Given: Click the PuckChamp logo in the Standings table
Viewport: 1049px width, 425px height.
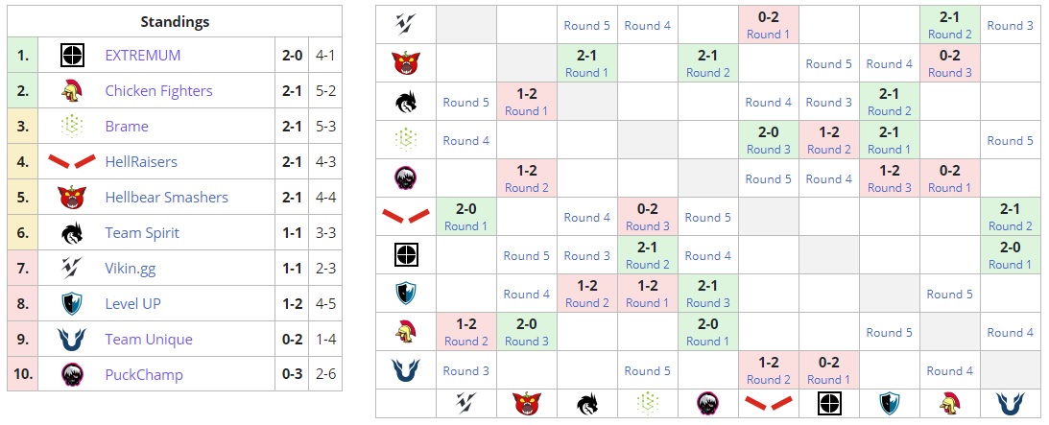Looking at the screenshot, I should 72,375.
